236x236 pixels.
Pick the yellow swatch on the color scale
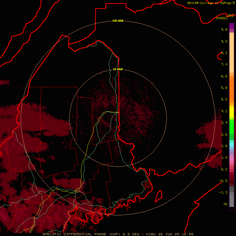(x=232, y=112)
